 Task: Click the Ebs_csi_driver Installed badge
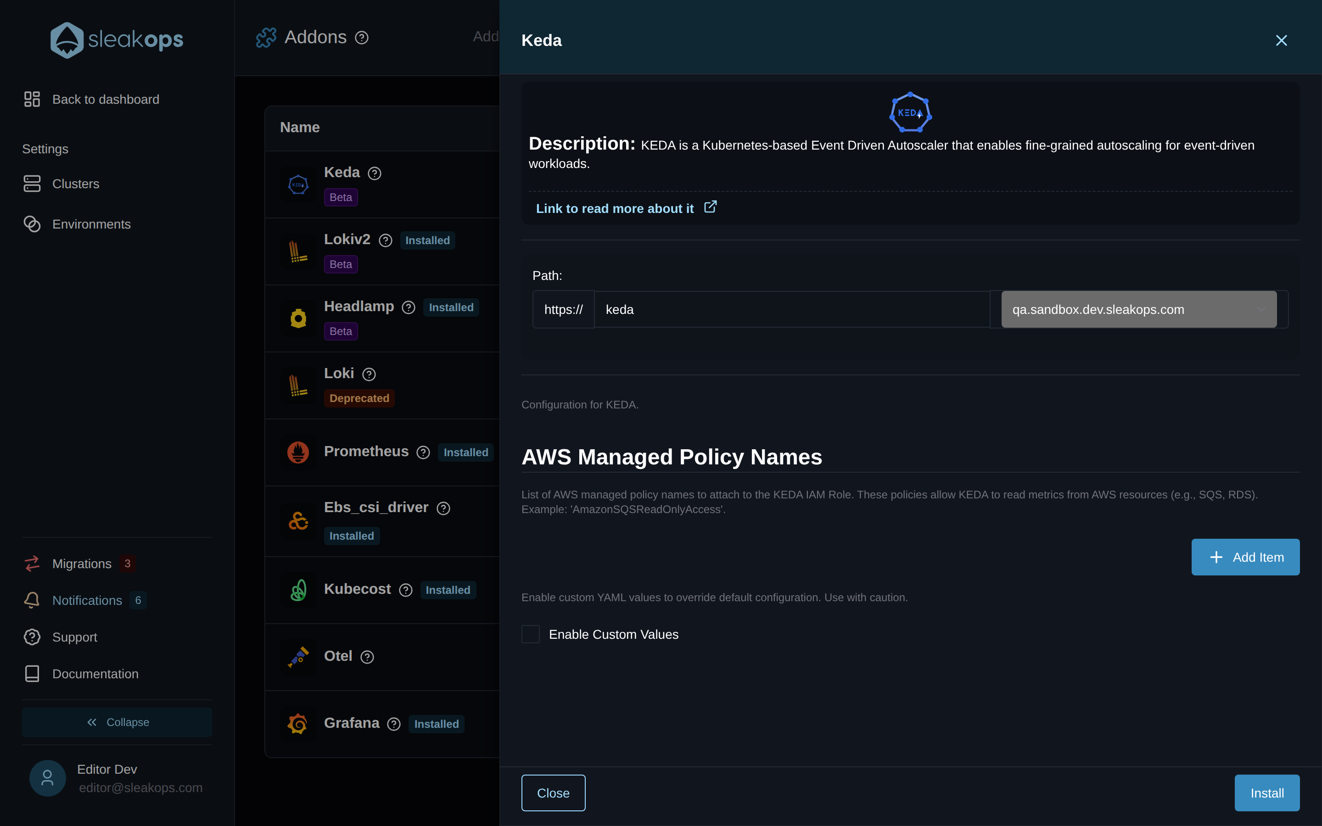(x=352, y=536)
